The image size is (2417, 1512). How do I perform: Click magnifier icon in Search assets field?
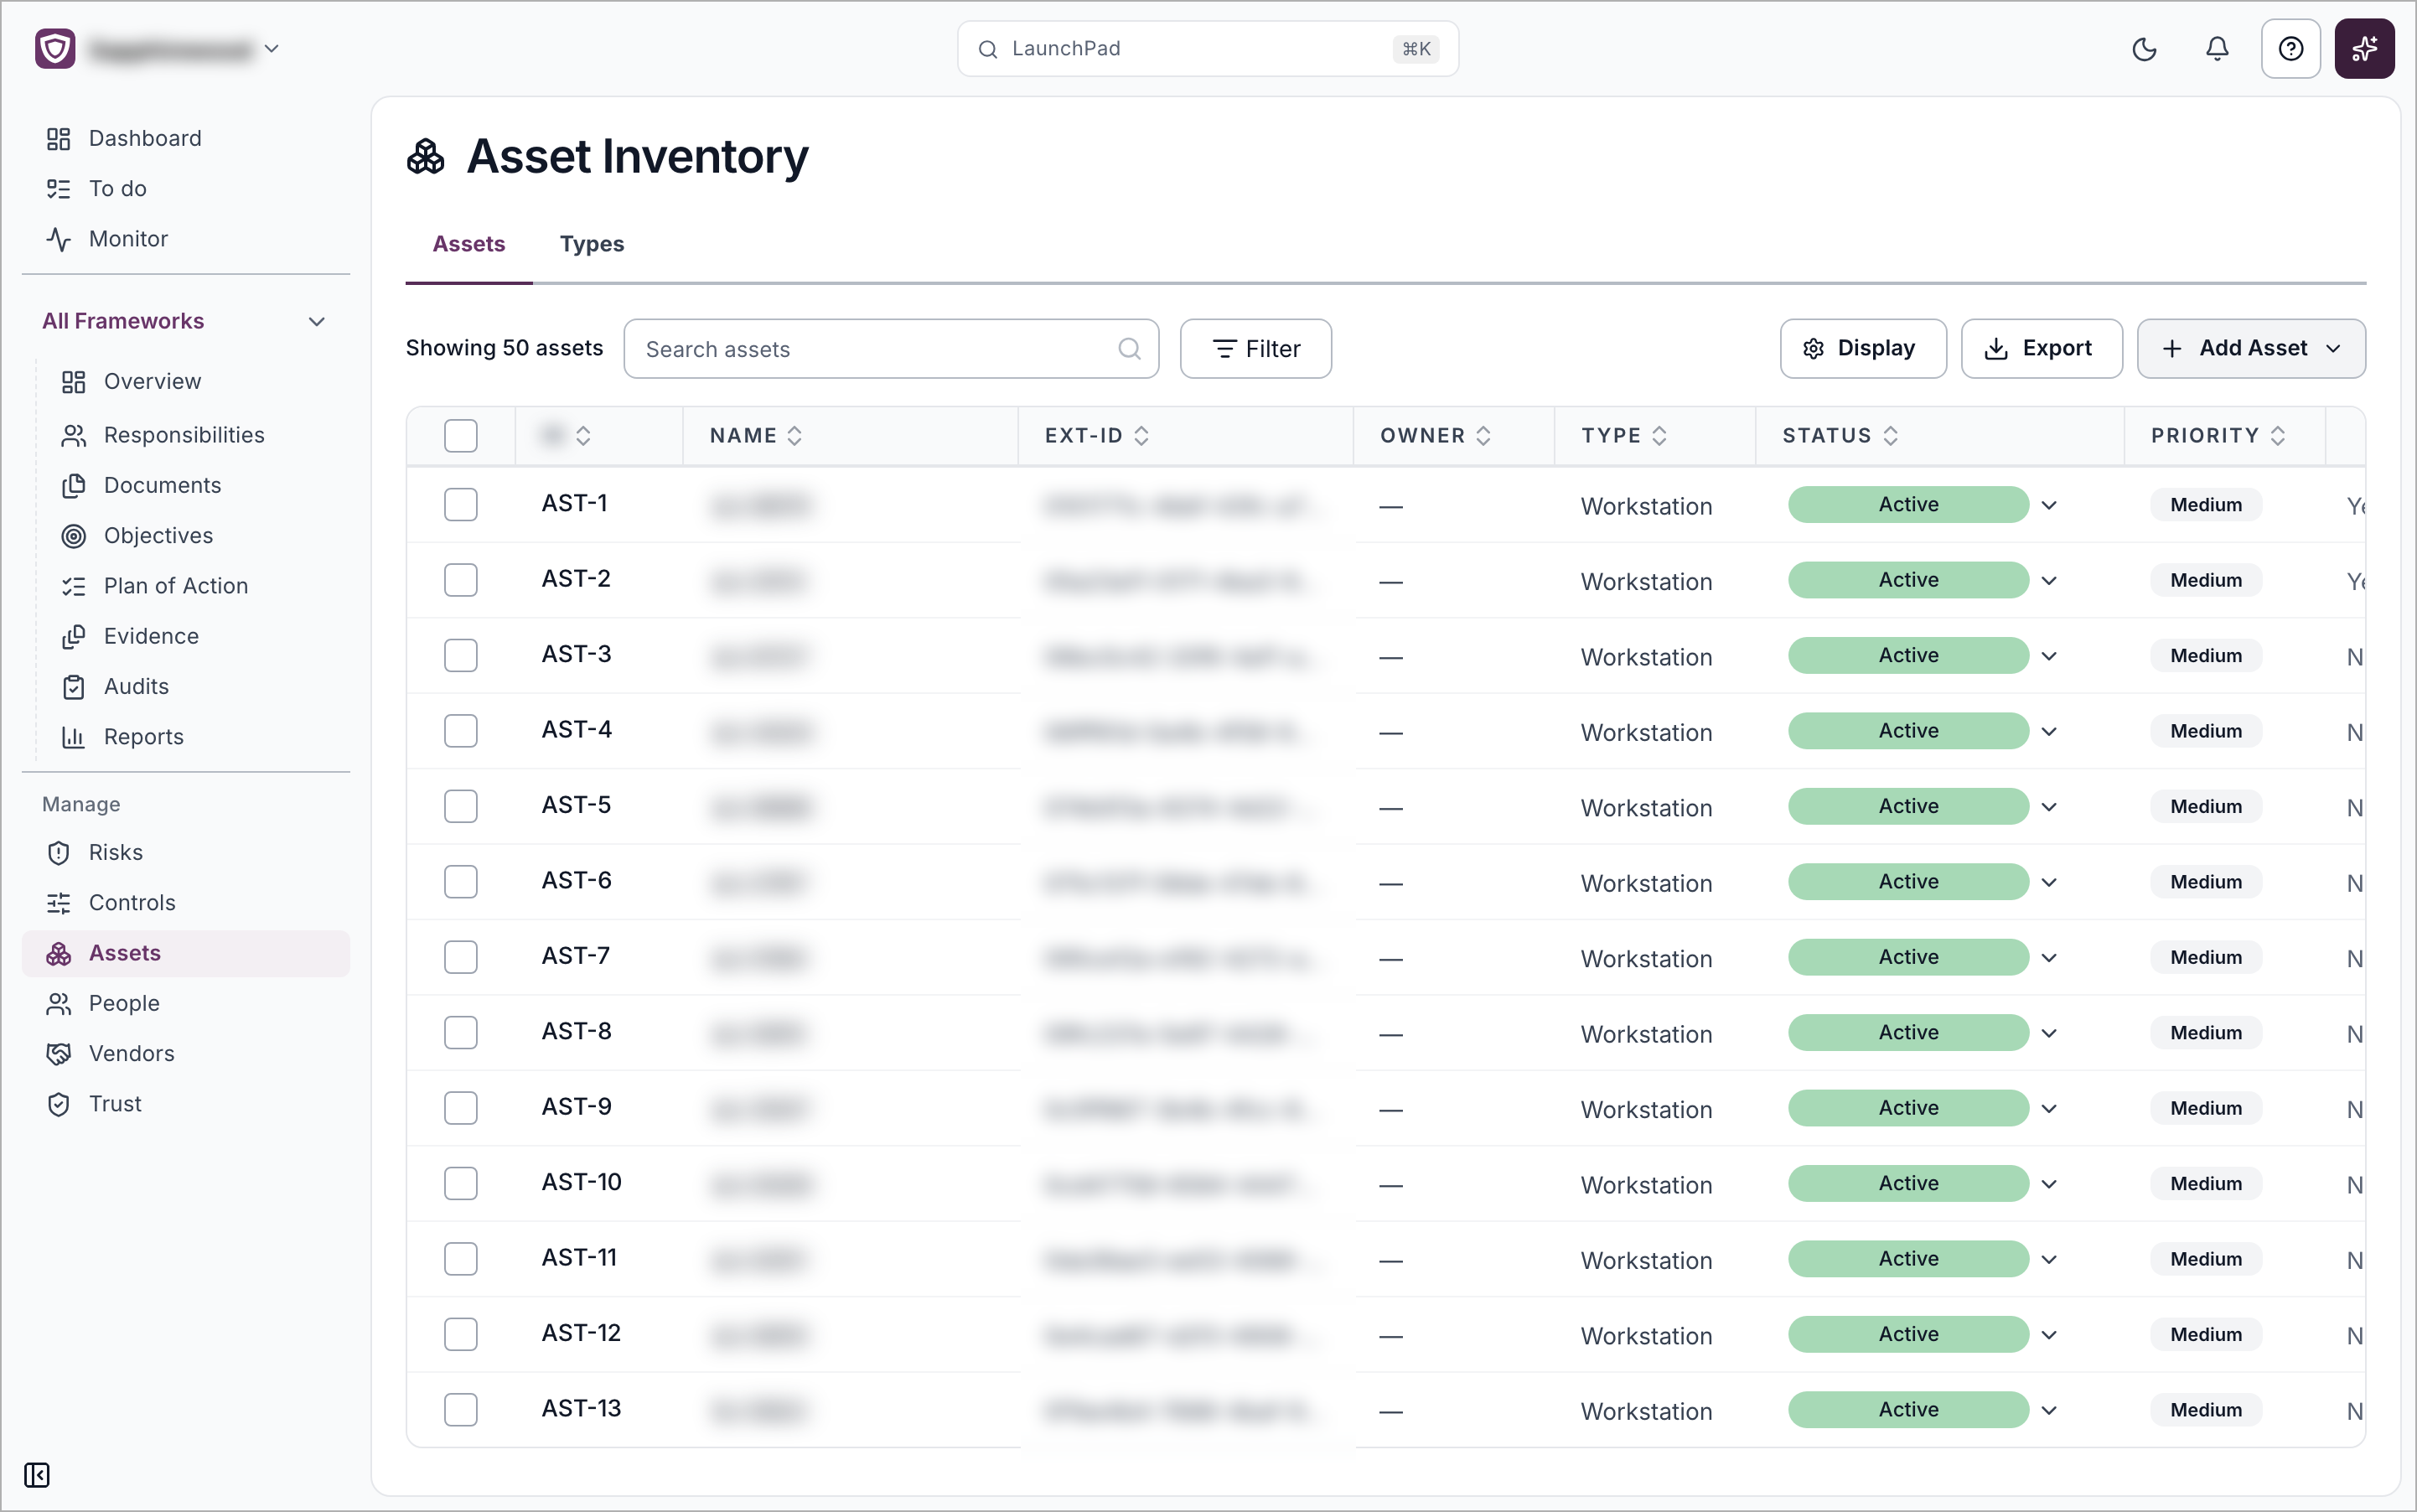(x=1129, y=349)
